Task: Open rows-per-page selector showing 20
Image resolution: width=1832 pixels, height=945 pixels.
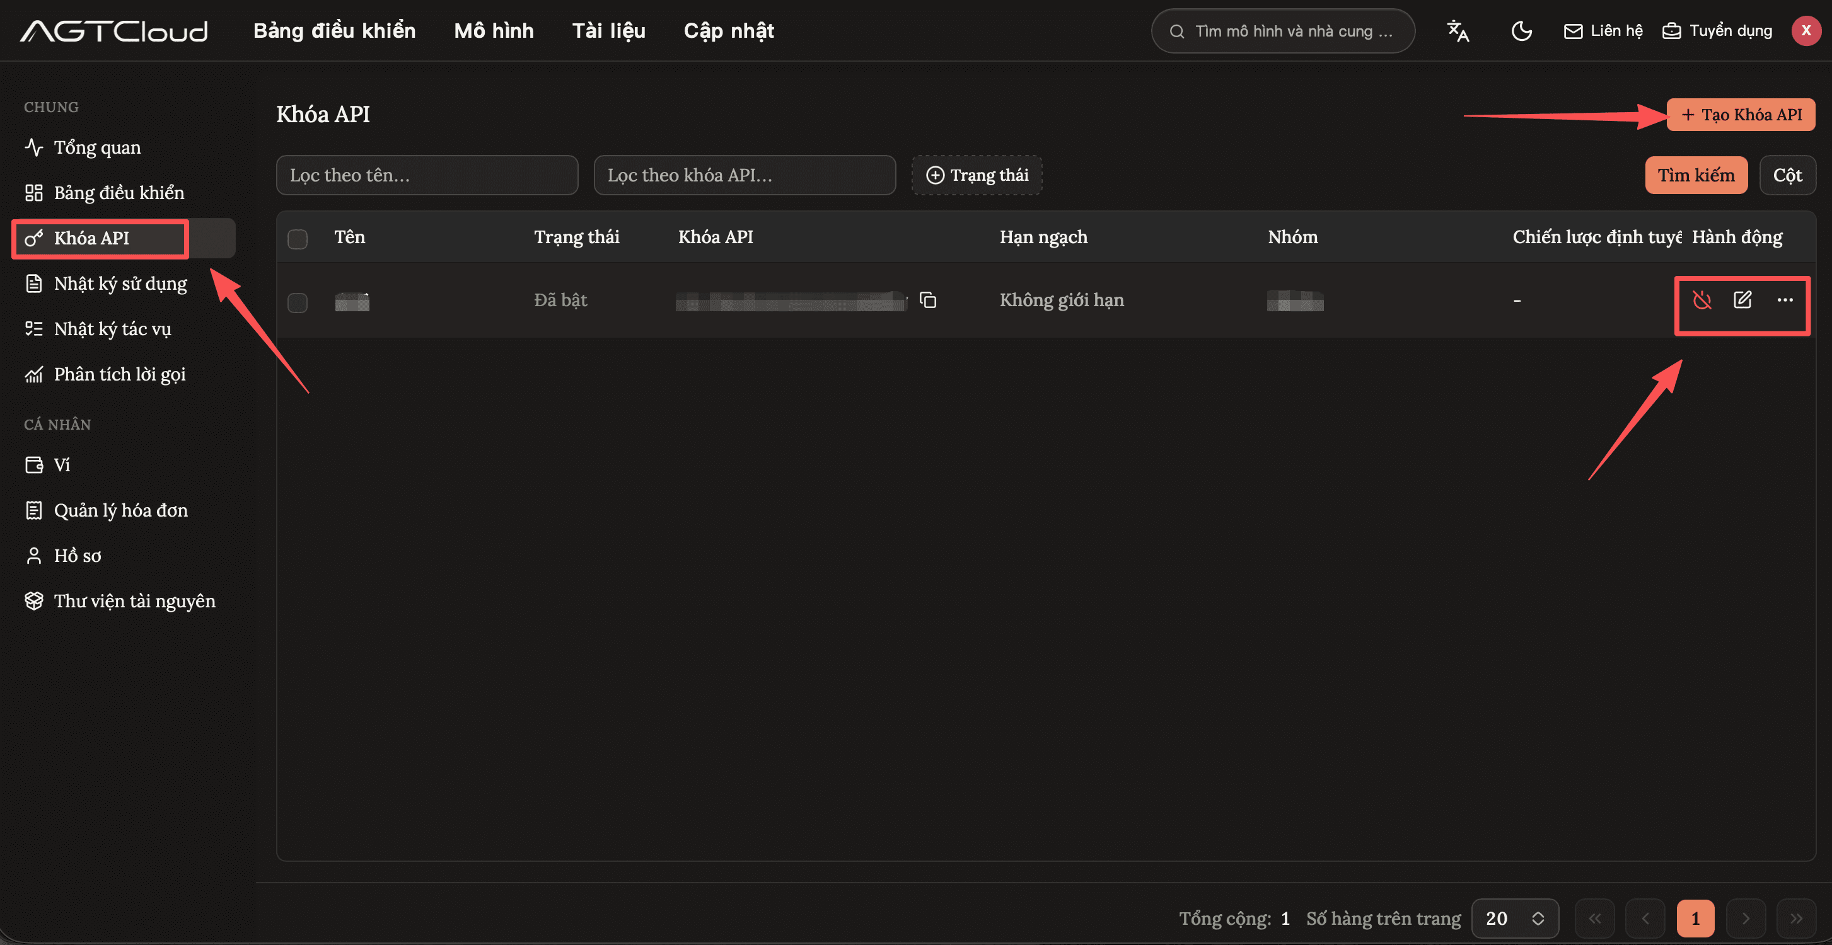Action: (1515, 918)
